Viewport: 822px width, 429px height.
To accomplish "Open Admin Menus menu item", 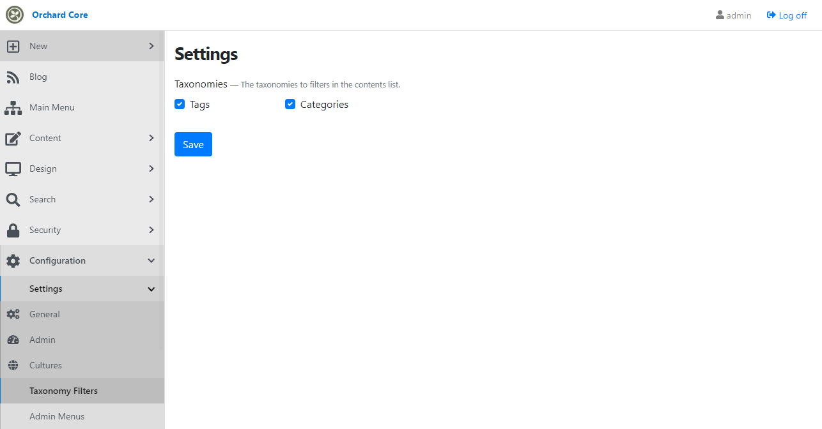I will click(x=82, y=416).
